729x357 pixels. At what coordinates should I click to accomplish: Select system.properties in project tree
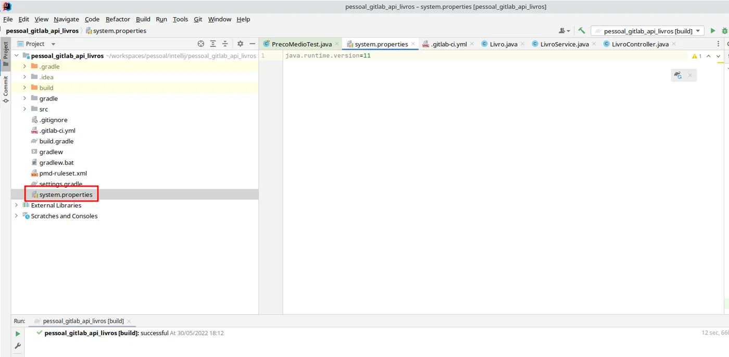coord(62,194)
